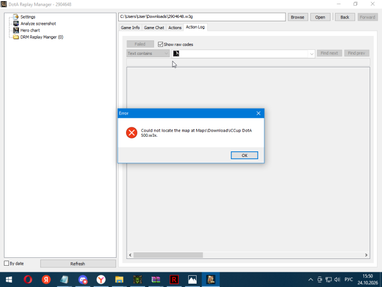
Task: Click the Open button
Action: coord(320,17)
